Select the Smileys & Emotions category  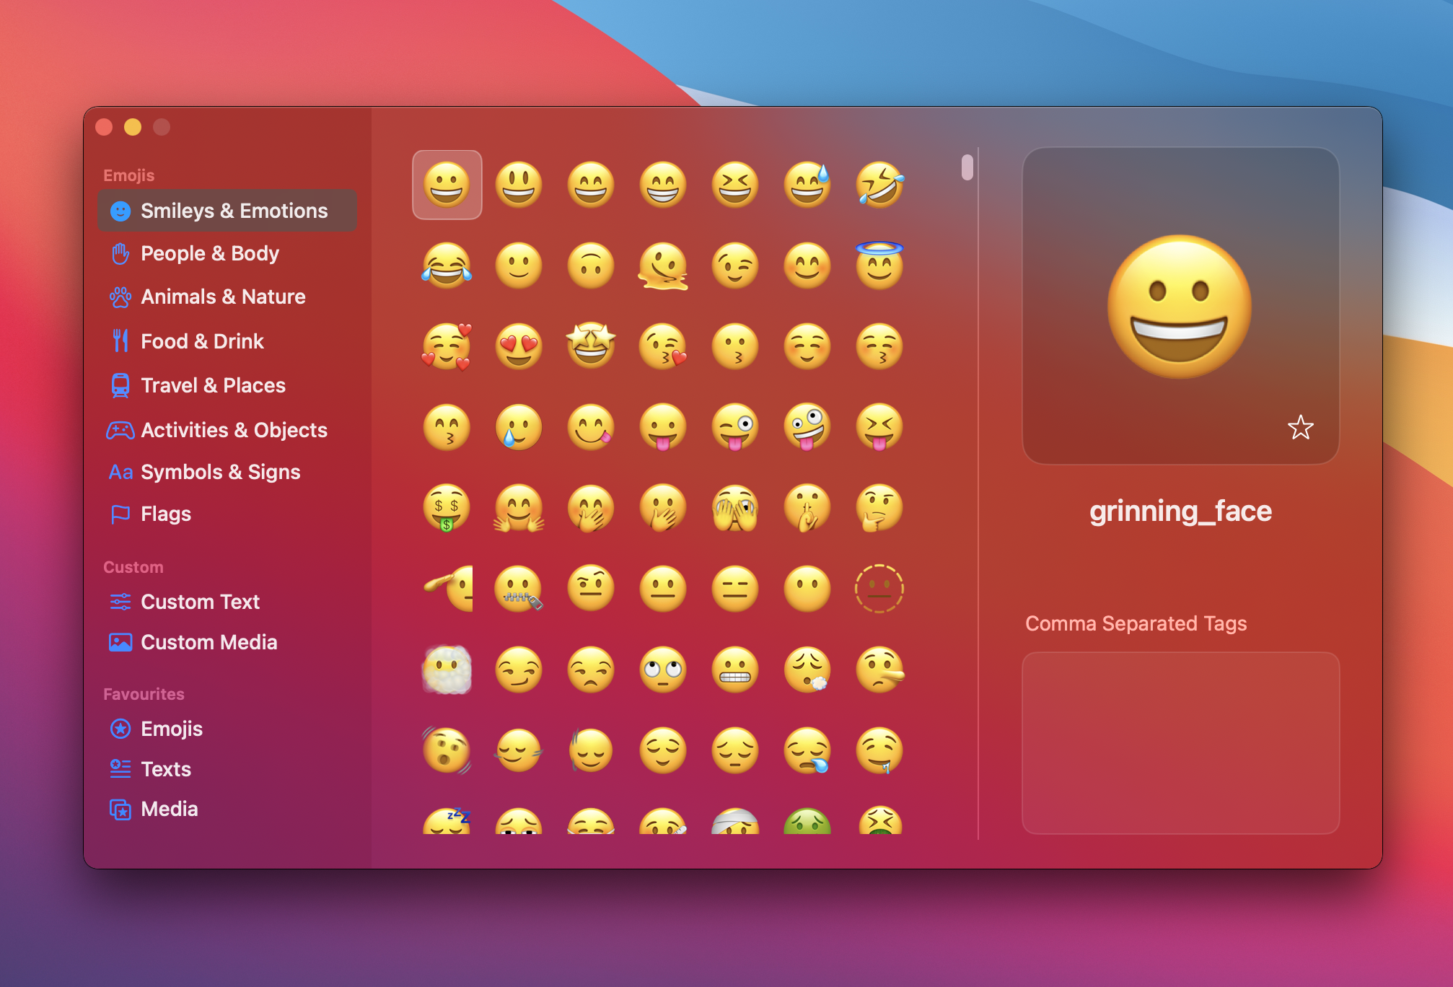pyautogui.click(x=227, y=211)
